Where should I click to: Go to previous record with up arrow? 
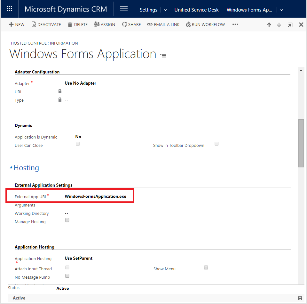(x=269, y=25)
